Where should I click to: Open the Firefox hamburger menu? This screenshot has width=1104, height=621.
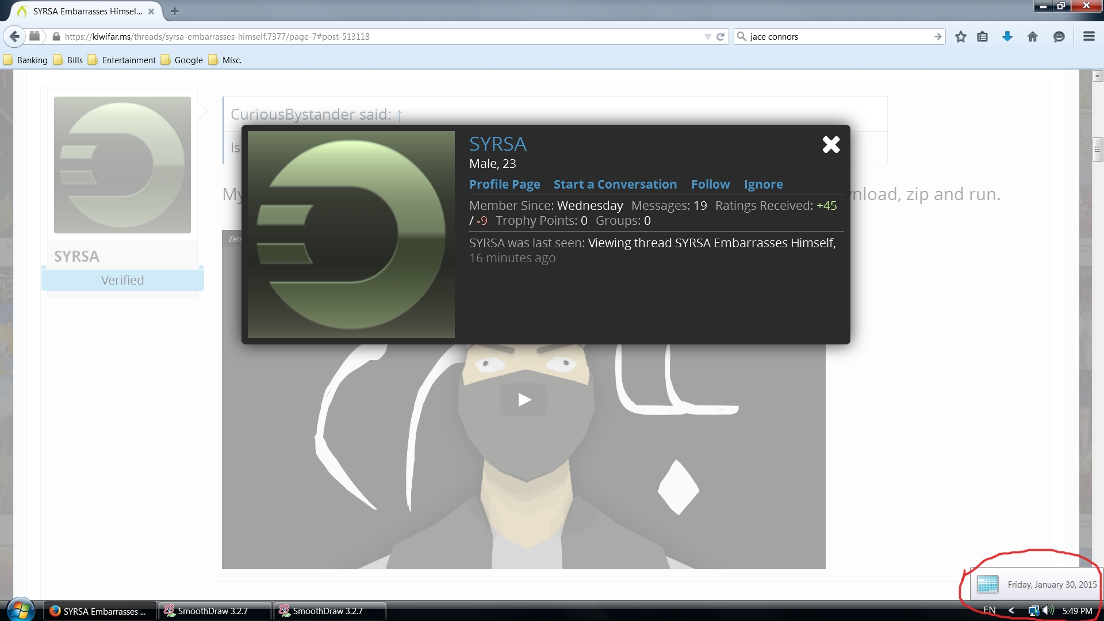point(1088,36)
